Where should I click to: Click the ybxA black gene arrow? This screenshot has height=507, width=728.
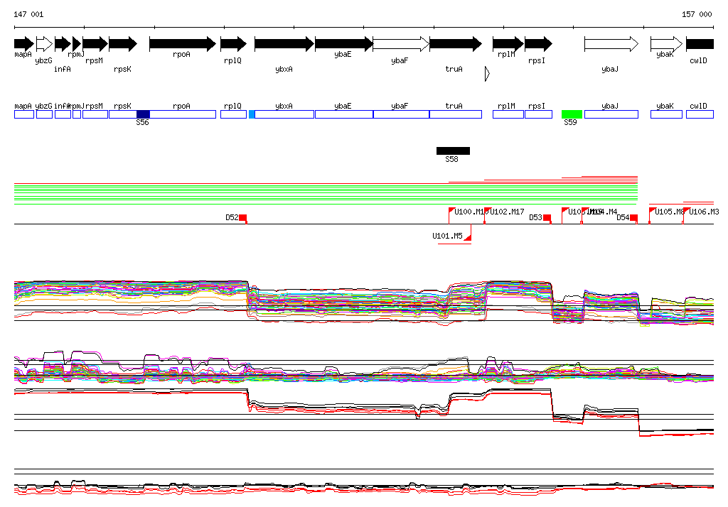pos(284,44)
